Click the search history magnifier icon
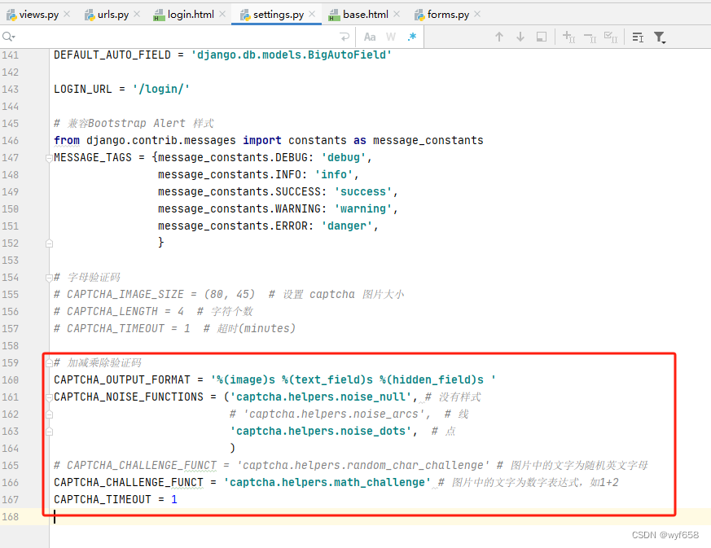This screenshot has height=548, width=711. [7, 37]
